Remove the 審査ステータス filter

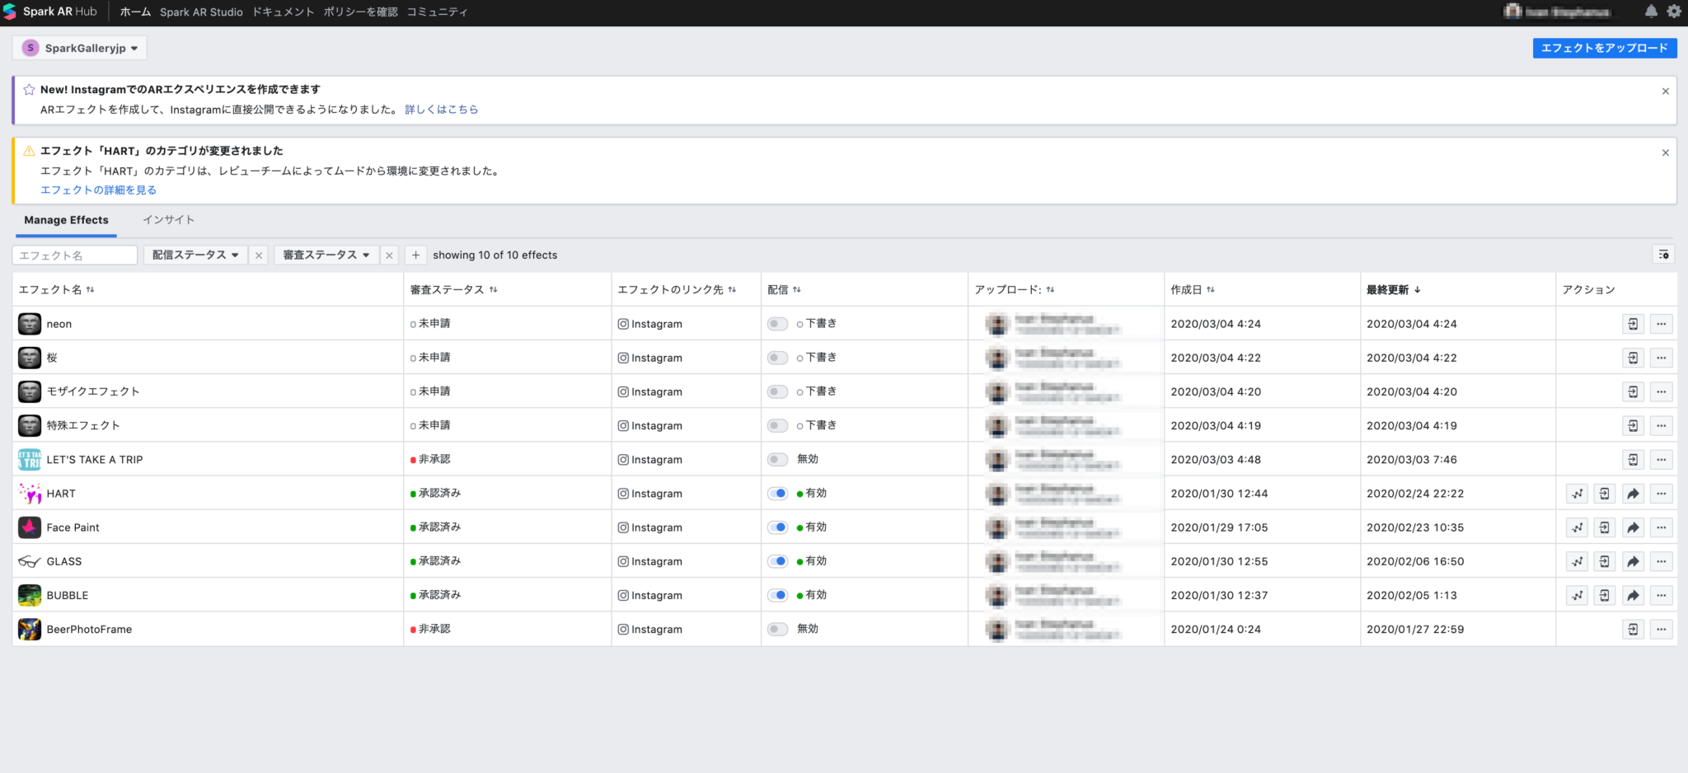[389, 255]
